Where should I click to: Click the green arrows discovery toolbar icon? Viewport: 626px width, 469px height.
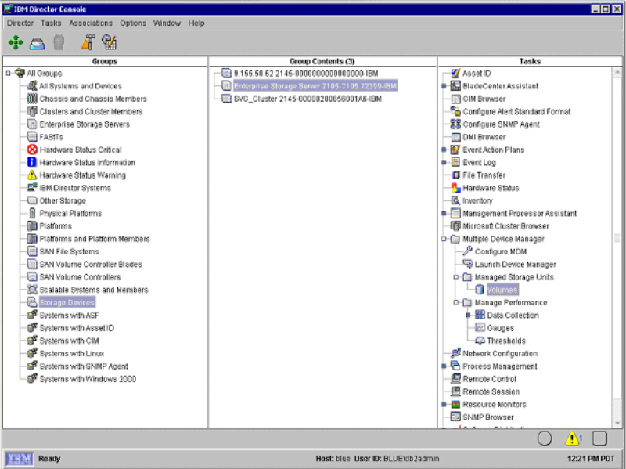tap(16, 42)
